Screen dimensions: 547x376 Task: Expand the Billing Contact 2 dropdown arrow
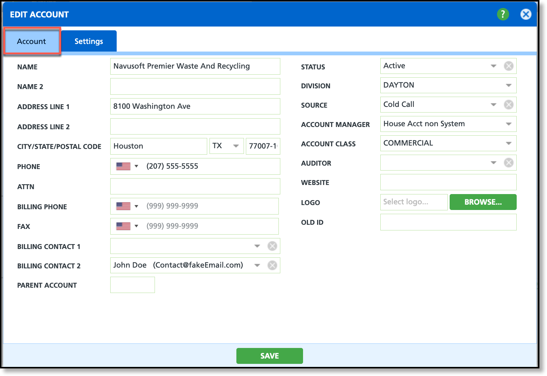[257, 265]
